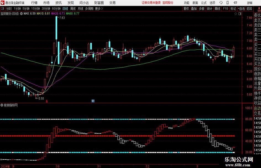The image size is (261, 168).
Task: Open the 财富圈 menu
Action: click(99, 3)
